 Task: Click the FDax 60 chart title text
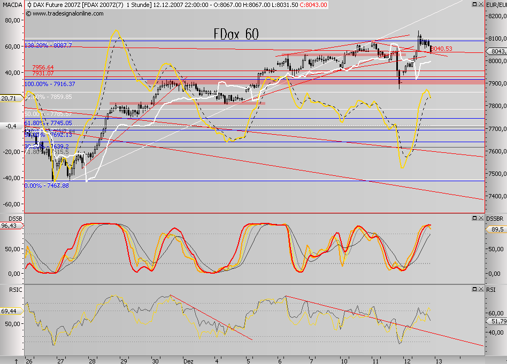(x=236, y=34)
